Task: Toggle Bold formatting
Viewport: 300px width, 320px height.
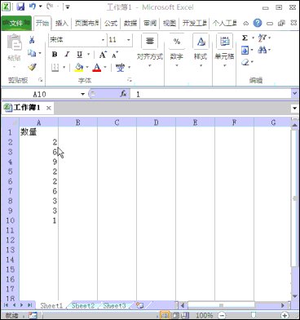Action: pos(55,55)
